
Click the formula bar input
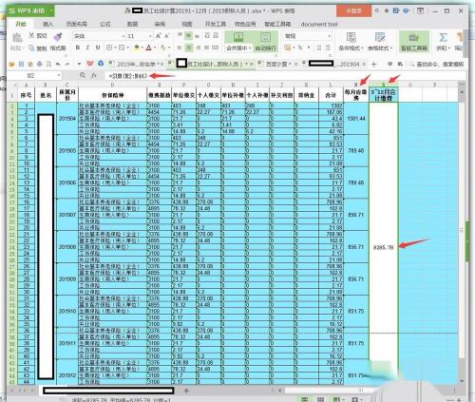pos(285,76)
